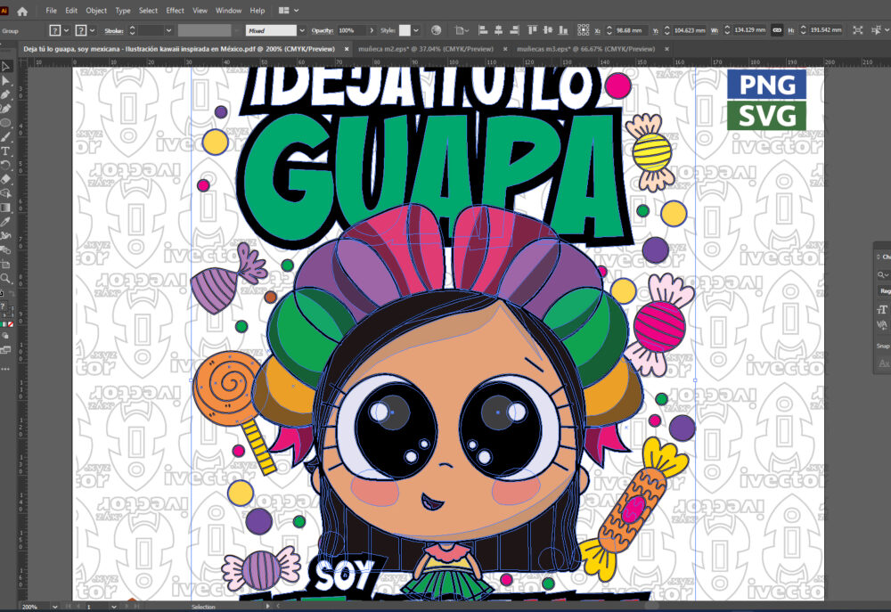
Task: Select the Selection tool arrow
Action: pos(5,67)
